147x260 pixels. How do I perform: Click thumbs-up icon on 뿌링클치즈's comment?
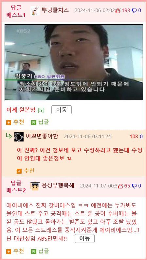(x=118, y=11)
